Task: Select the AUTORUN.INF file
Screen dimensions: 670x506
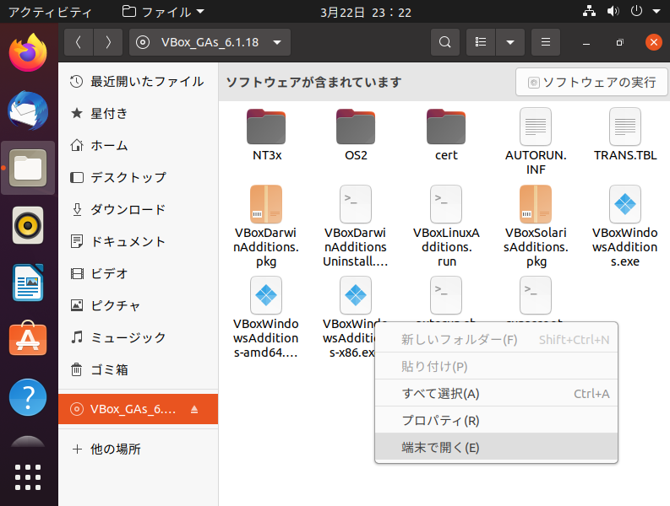Action: [x=536, y=142]
